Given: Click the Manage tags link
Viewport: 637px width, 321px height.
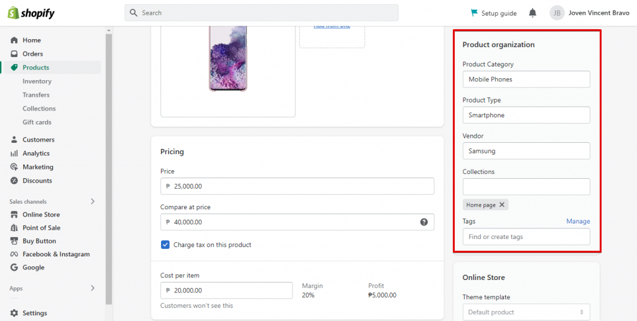Looking at the screenshot, I should pyautogui.click(x=578, y=221).
